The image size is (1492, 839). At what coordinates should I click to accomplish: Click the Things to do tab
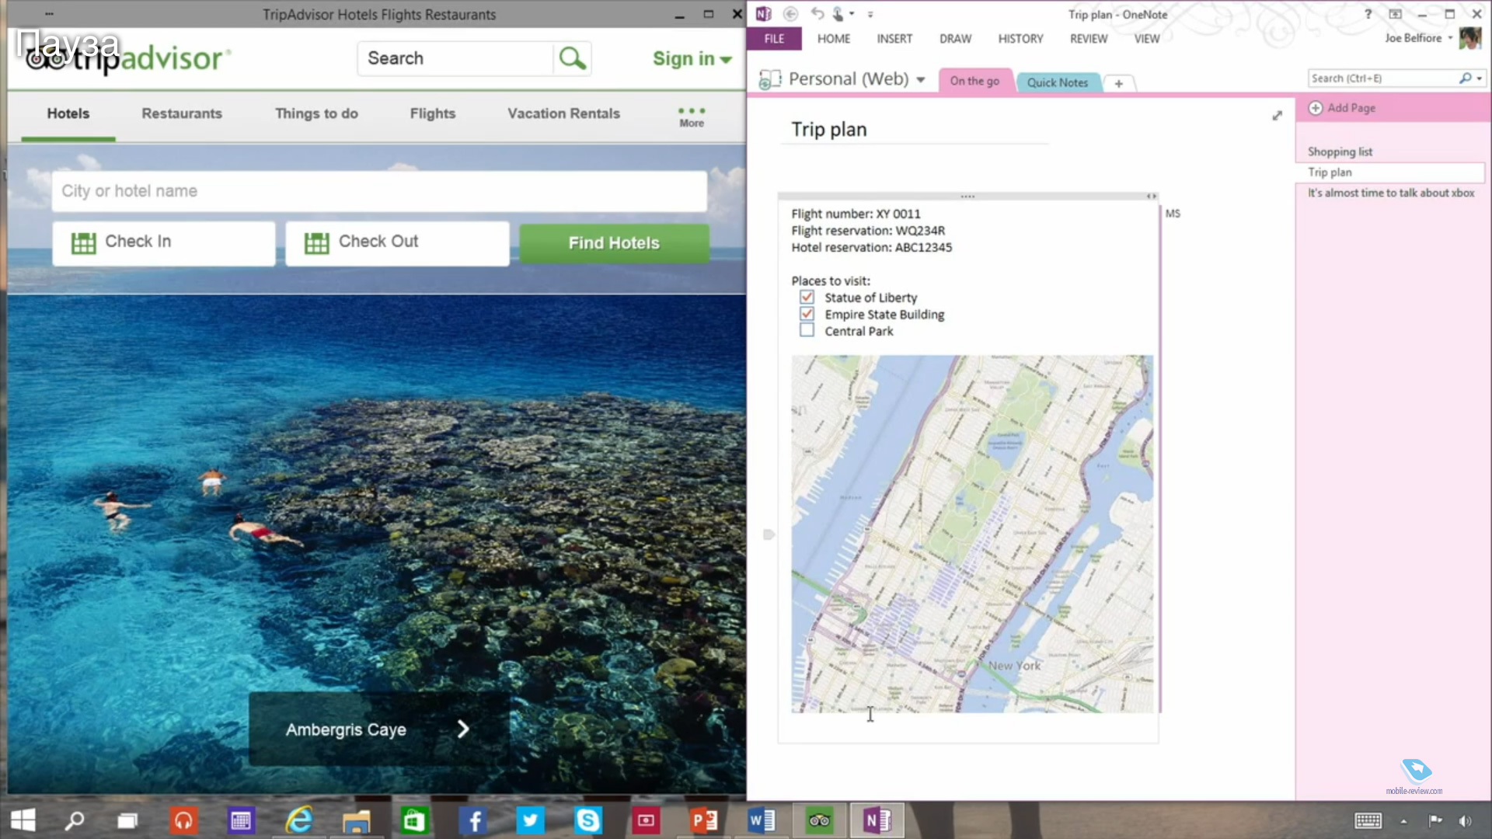pyautogui.click(x=316, y=113)
